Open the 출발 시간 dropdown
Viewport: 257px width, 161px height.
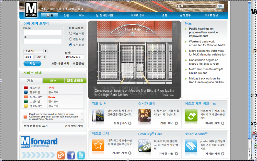35,51
